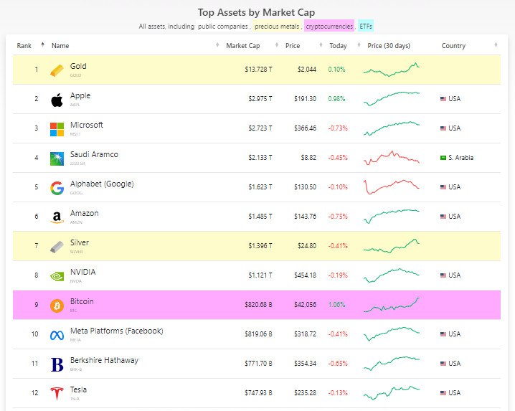Screen dimensions: 515x411
Task: Click the USA flag in Amazon row
Action: click(443, 216)
